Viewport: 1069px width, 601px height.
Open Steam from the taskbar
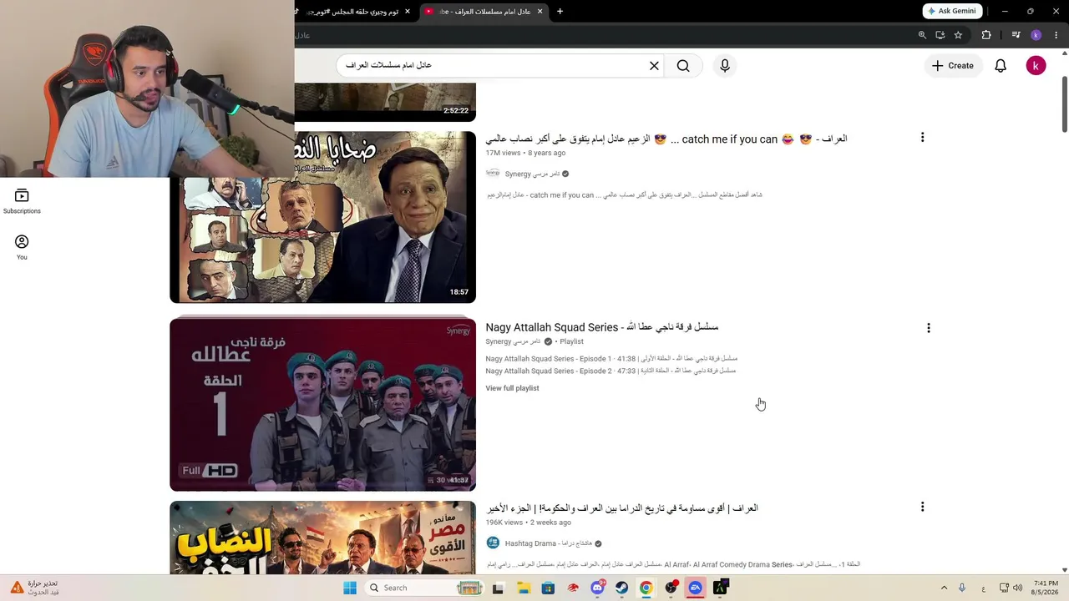click(621, 588)
